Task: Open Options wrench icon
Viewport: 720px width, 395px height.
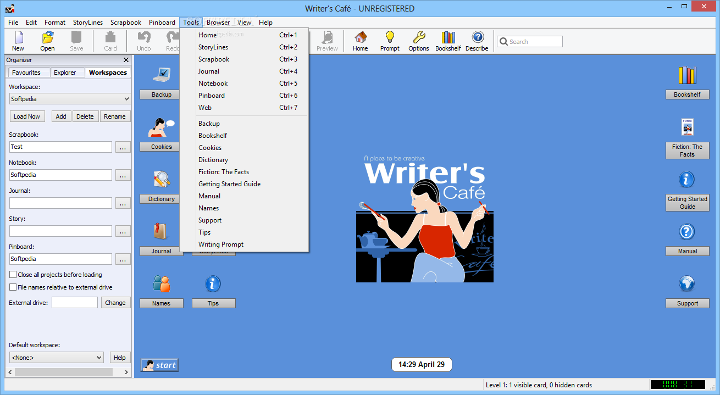Action: click(419, 41)
